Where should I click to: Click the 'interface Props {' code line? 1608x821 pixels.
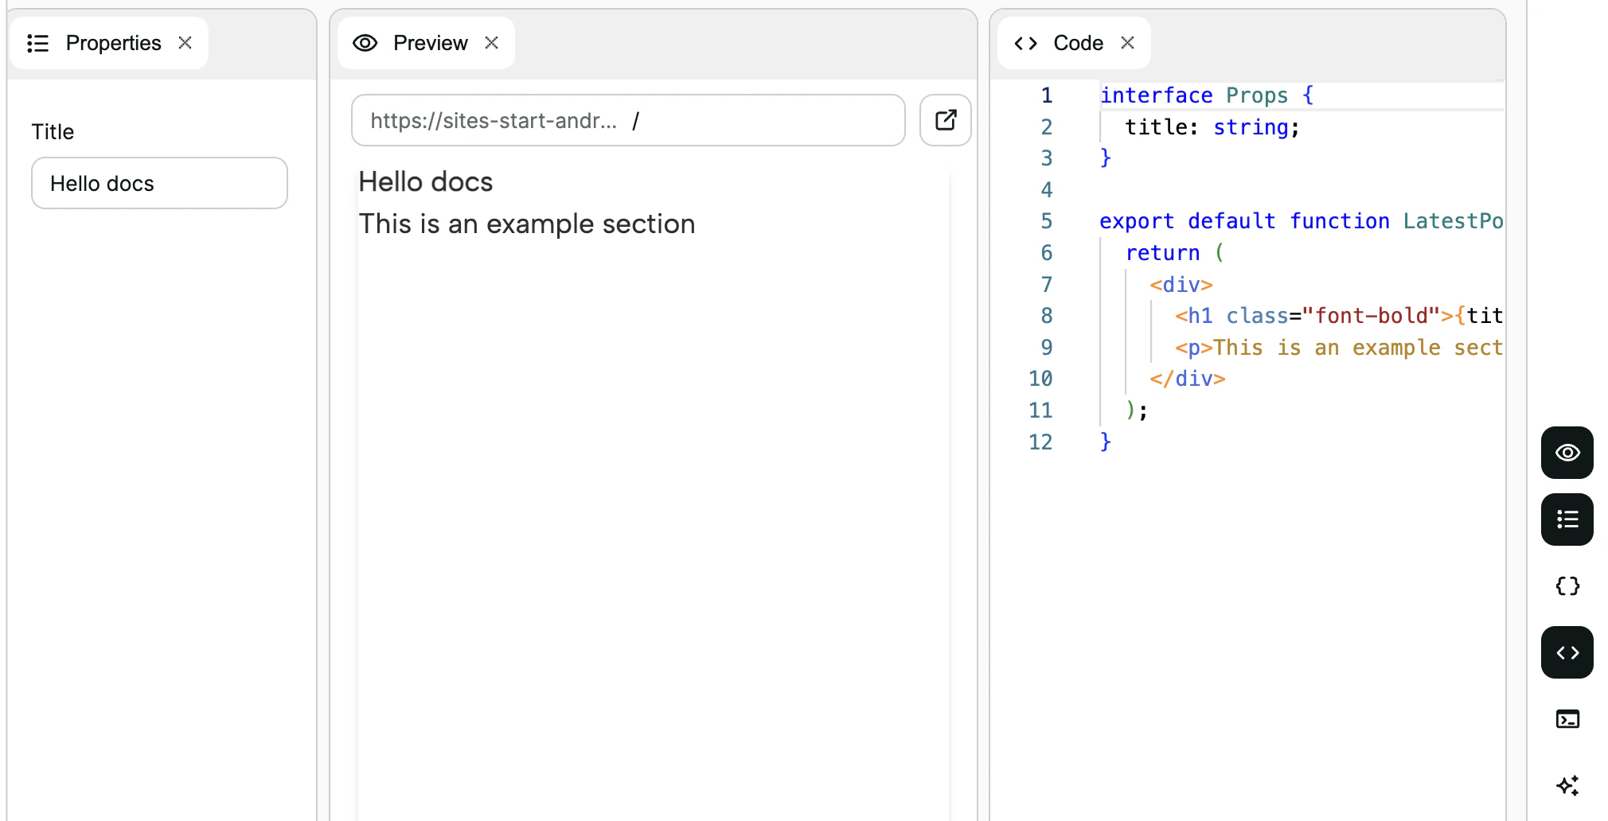coord(1207,95)
